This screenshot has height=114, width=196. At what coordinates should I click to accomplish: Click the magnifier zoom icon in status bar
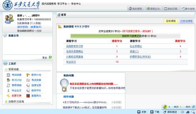[193, 112]
